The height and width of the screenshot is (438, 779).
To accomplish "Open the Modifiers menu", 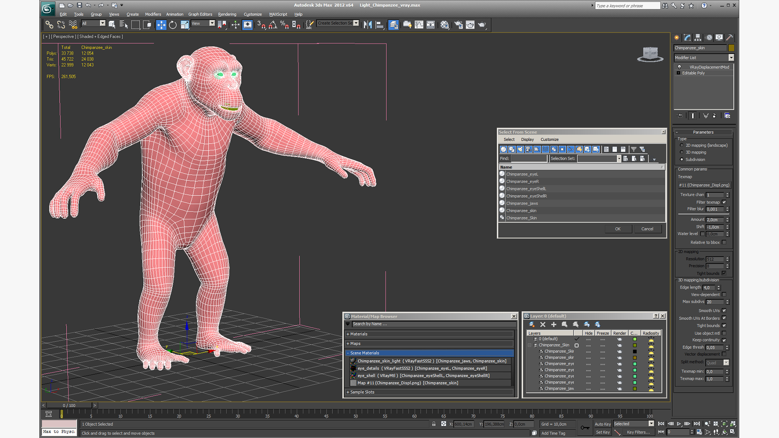I will pos(153,14).
